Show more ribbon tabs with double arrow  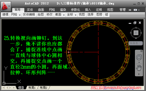pyautogui.click(x=130, y=10)
